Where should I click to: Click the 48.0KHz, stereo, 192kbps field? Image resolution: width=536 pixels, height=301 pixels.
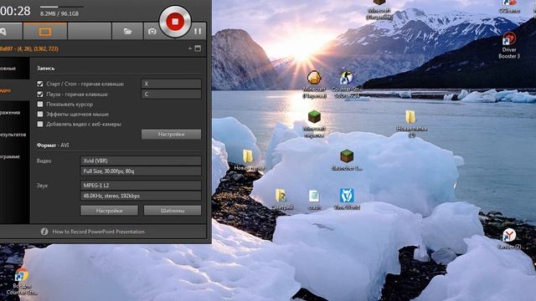[141, 196]
